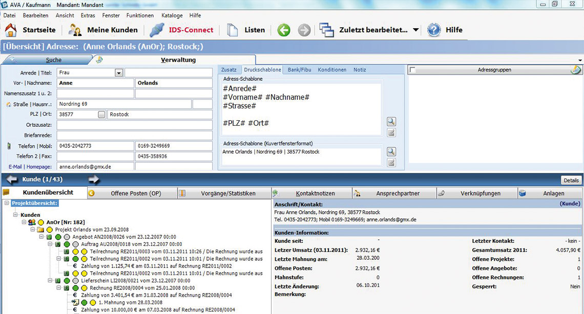Click magnifier preview beside Adress-Schablone

pyautogui.click(x=391, y=122)
